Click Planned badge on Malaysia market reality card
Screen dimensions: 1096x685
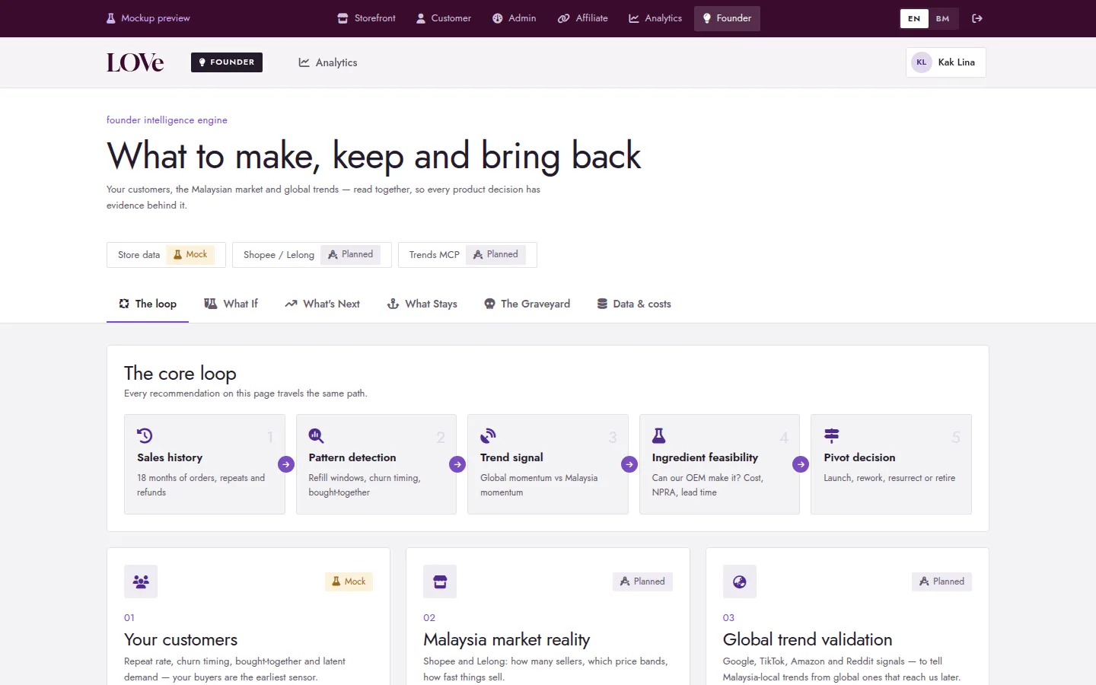pos(642,581)
